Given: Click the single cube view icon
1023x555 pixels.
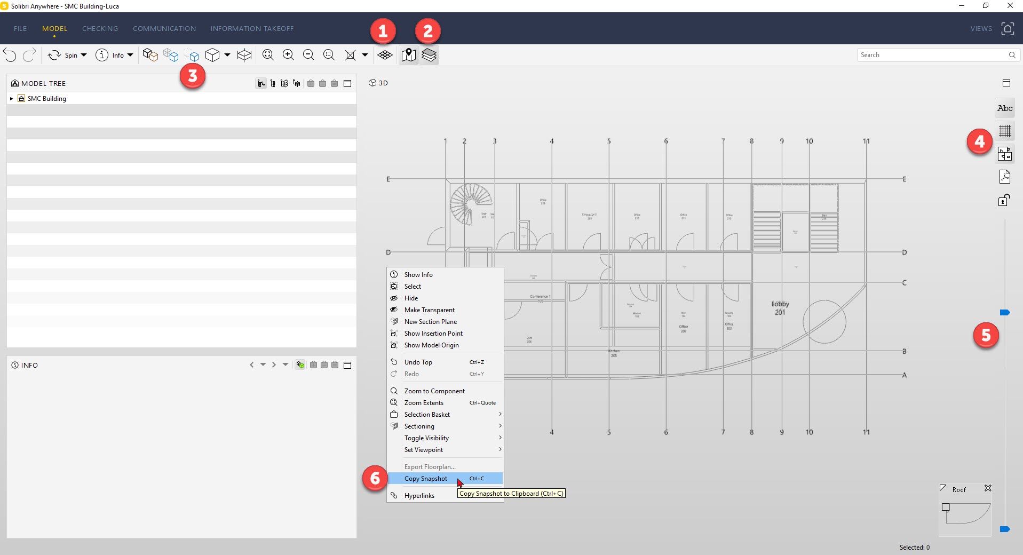Looking at the screenshot, I should coord(212,55).
